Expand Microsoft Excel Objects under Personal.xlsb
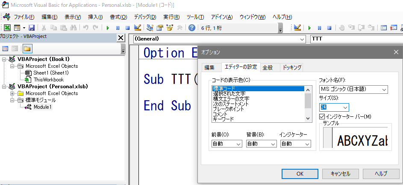This screenshot has width=403, height=185. (x=12, y=93)
